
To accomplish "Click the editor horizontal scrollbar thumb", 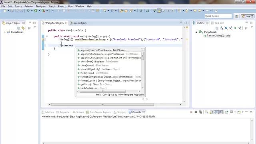I will (102, 105).
